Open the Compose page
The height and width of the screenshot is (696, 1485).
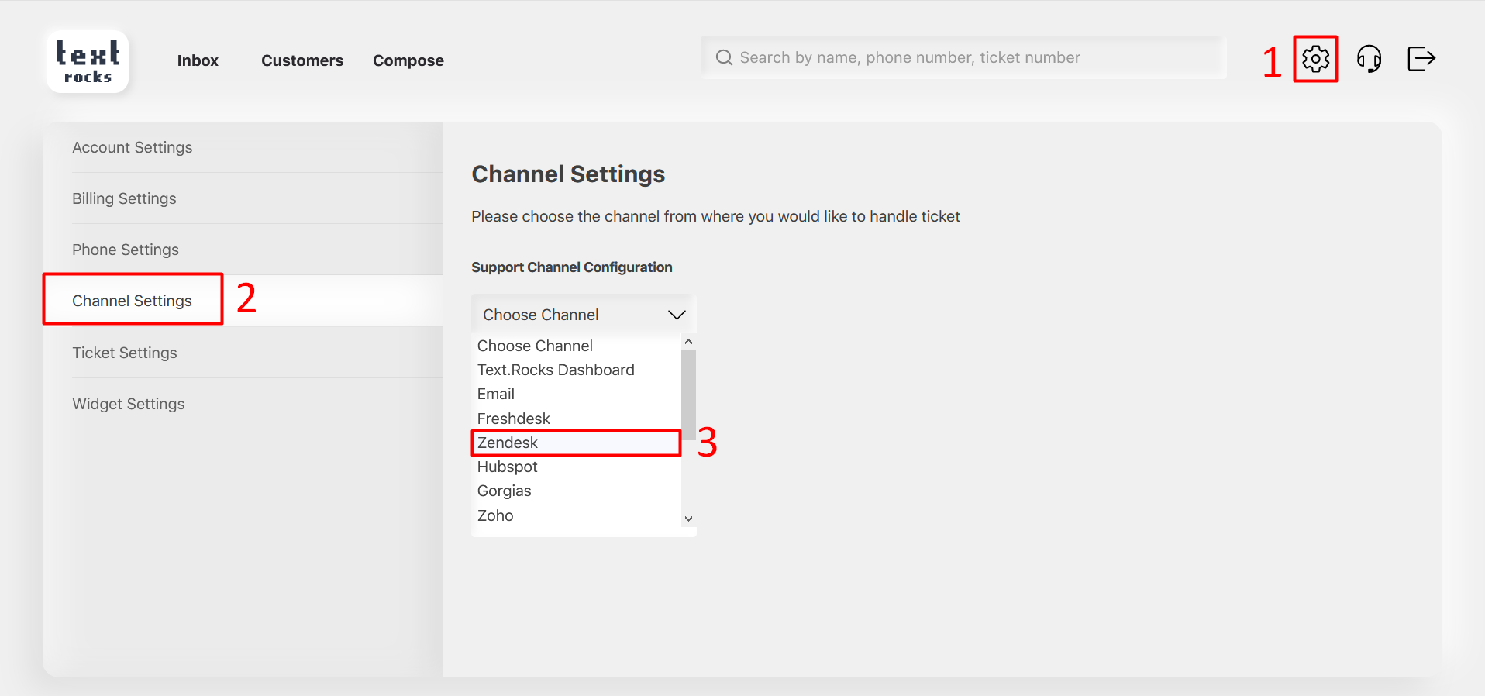tap(408, 60)
